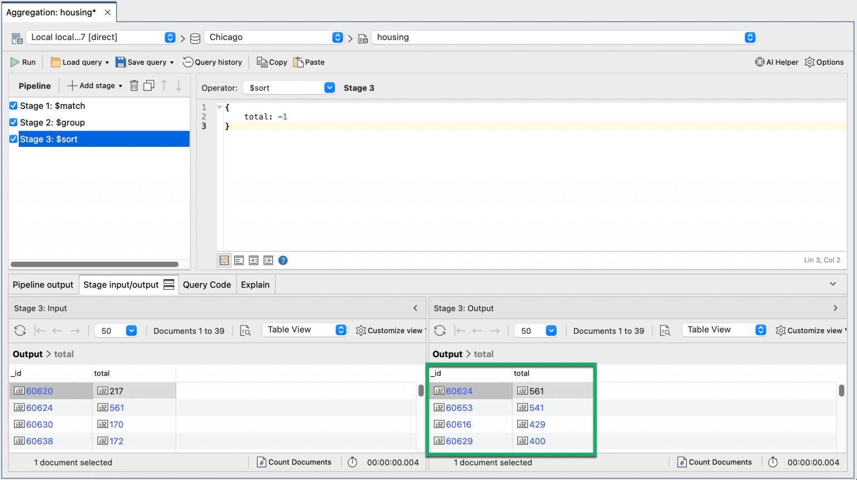Open the Chicago database dropdown

pyautogui.click(x=337, y=37)
